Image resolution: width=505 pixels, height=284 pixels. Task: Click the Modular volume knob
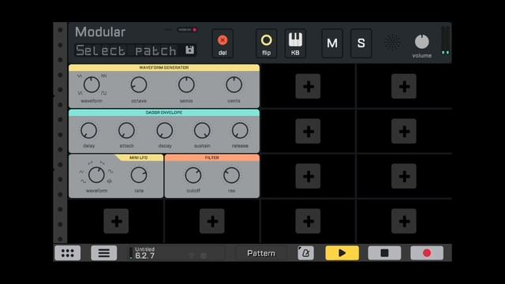pyautogui.click(x=421, y=42)
